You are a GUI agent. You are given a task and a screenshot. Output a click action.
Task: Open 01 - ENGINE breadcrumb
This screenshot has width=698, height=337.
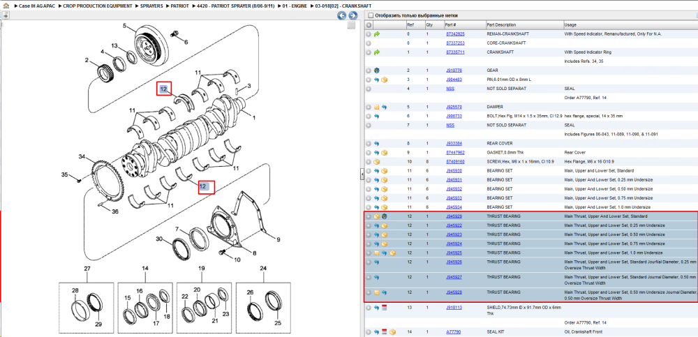coord(295,6)
